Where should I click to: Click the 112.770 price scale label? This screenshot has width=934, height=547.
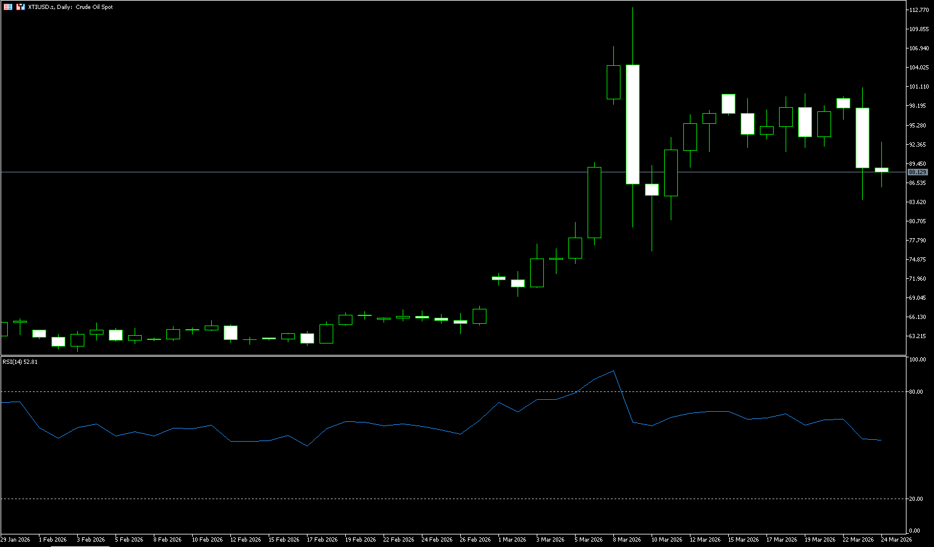pos(918,10)
